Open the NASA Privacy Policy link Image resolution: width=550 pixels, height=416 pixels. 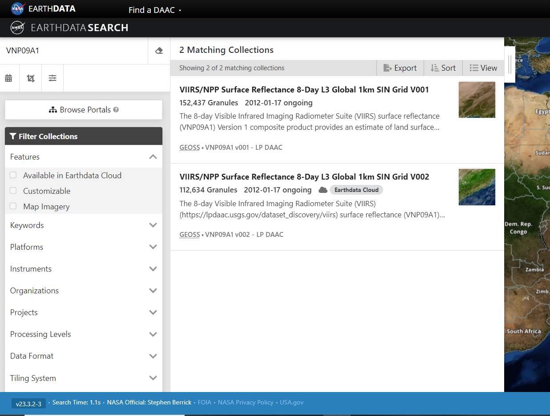(x=246, y=402)
